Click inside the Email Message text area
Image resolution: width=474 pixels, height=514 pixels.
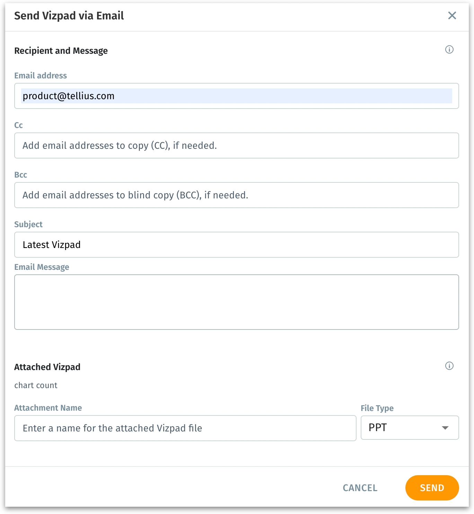[x=236, y=302]
